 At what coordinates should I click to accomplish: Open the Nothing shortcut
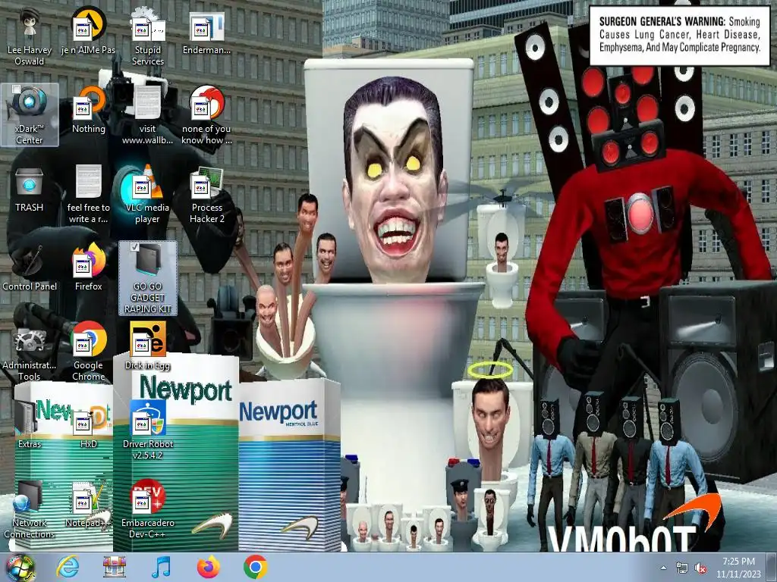click(88, 109)
